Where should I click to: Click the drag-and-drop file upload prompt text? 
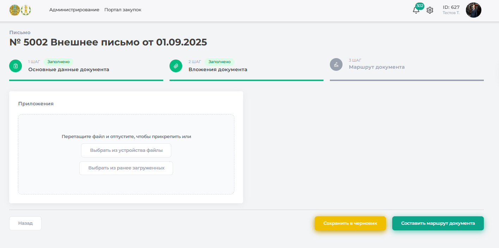click(x=126, y=137)
